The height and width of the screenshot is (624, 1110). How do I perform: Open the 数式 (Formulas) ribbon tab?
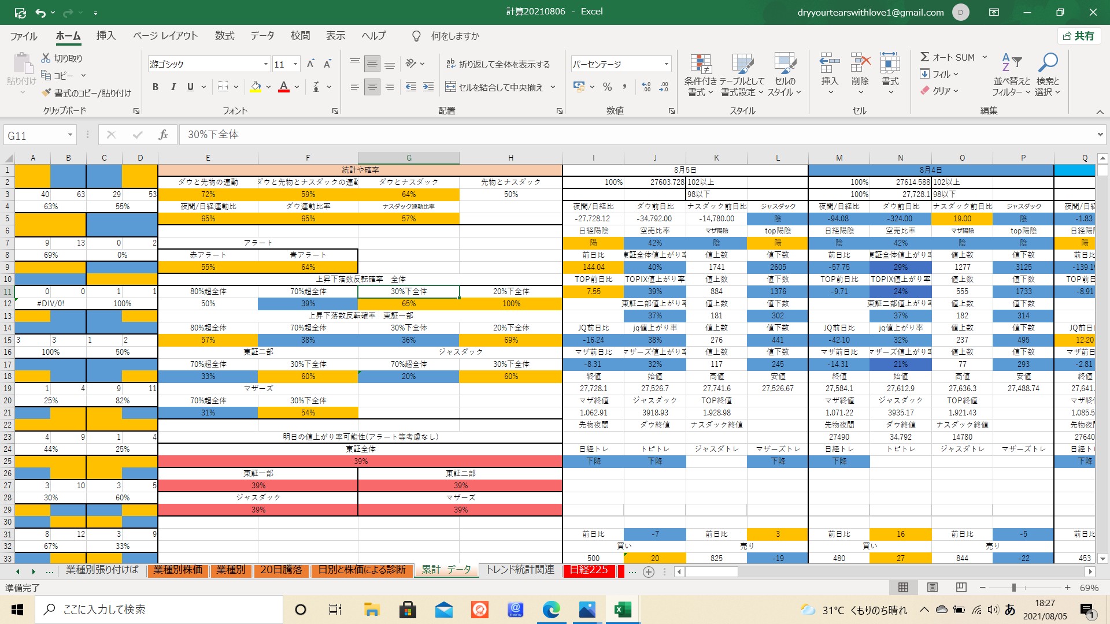click(224, 36)
